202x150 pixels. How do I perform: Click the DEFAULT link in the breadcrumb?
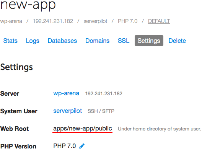(159, 21)
